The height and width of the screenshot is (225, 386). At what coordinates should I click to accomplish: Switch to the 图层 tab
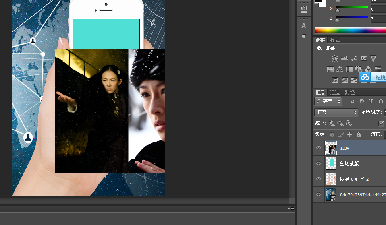[x=320, y=92]
